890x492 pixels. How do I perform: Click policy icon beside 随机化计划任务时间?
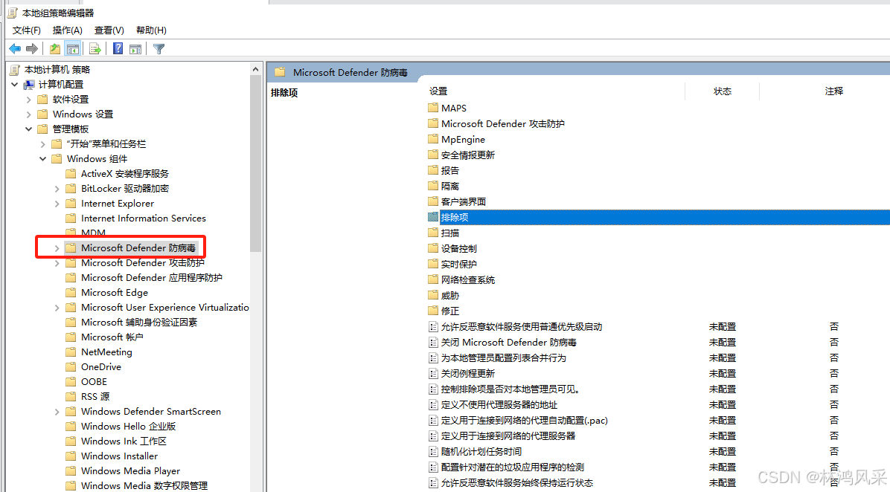433,452
